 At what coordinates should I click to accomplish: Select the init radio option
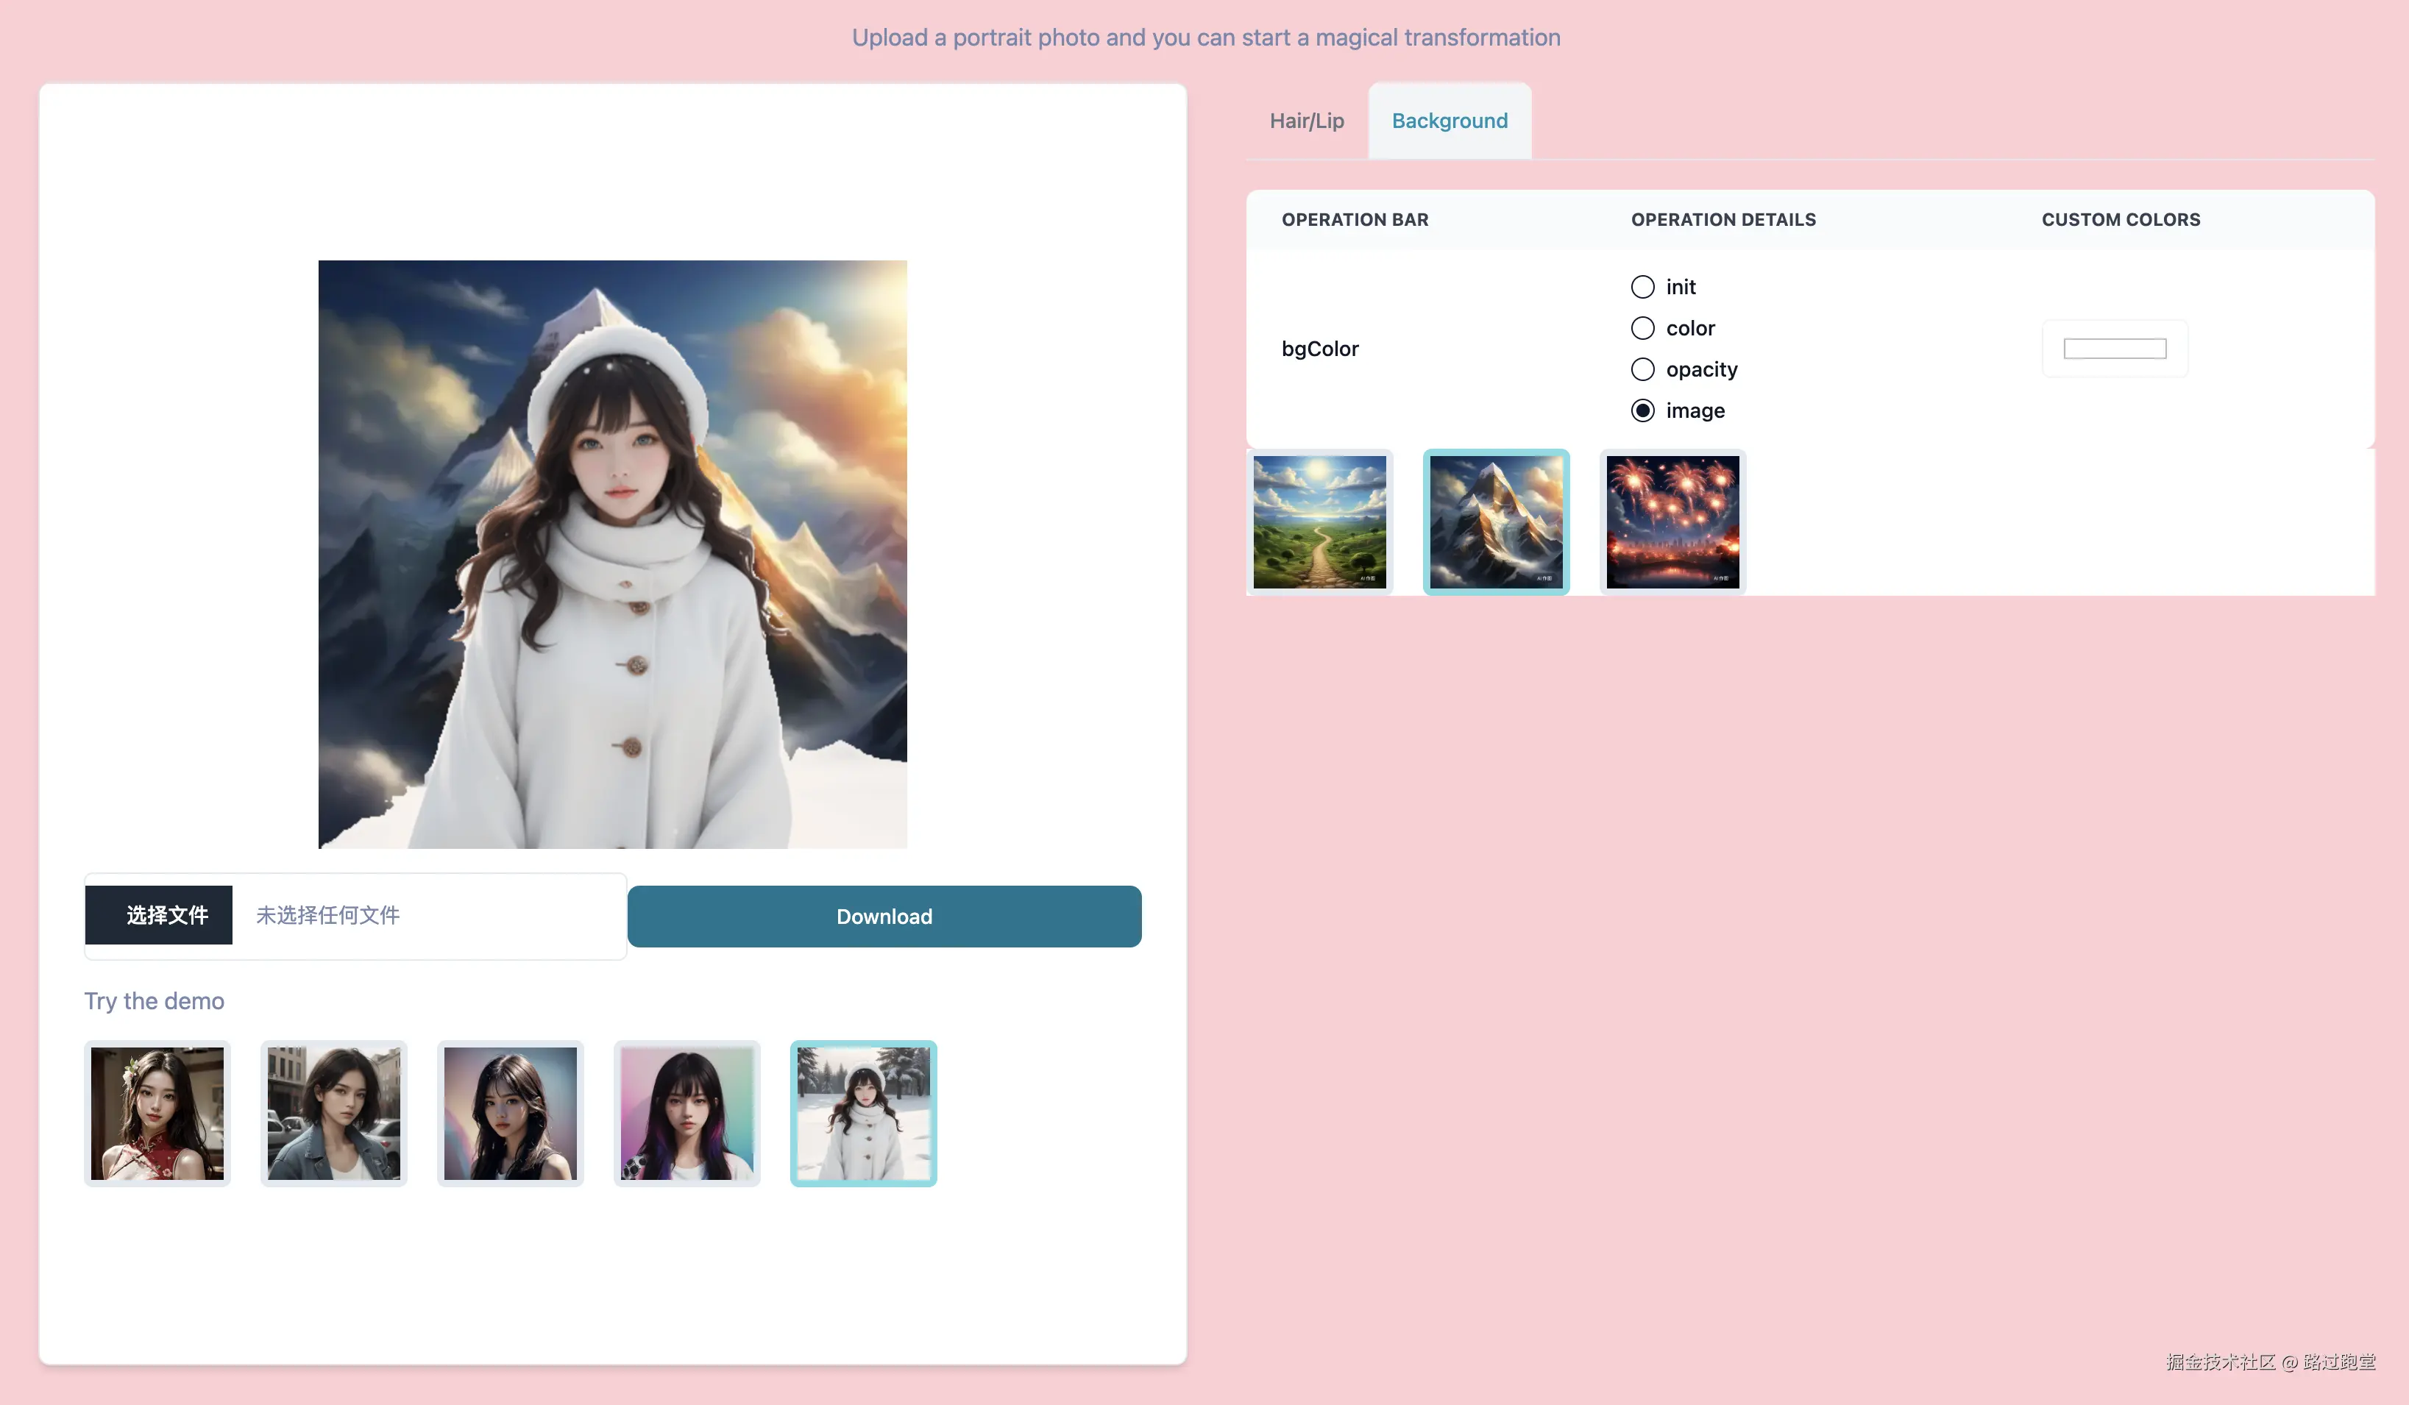[x=1642, y=287]
